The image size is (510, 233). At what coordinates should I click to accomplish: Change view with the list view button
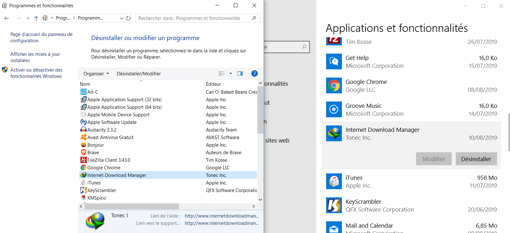(222, 73)
